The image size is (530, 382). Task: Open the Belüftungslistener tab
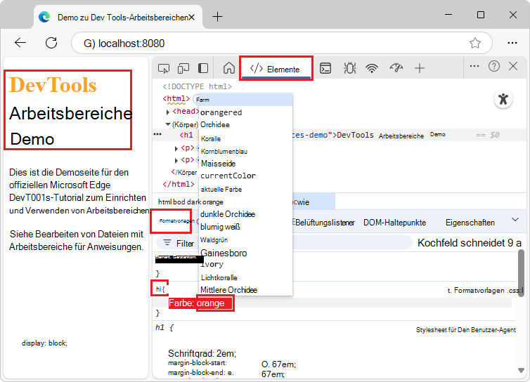click(324, 223)
